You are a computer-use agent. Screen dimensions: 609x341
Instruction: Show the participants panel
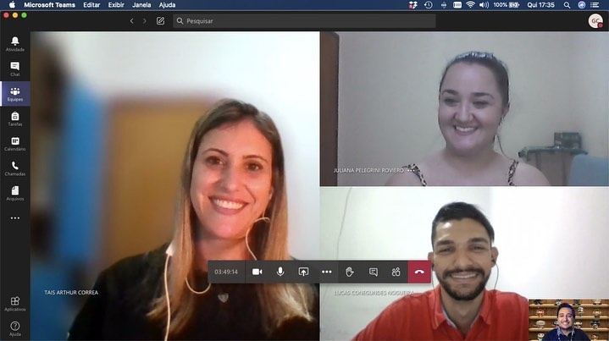396,272
